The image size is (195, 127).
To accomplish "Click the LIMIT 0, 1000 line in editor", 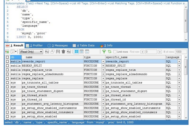I will pyautogui.click(x=30, y=37).
